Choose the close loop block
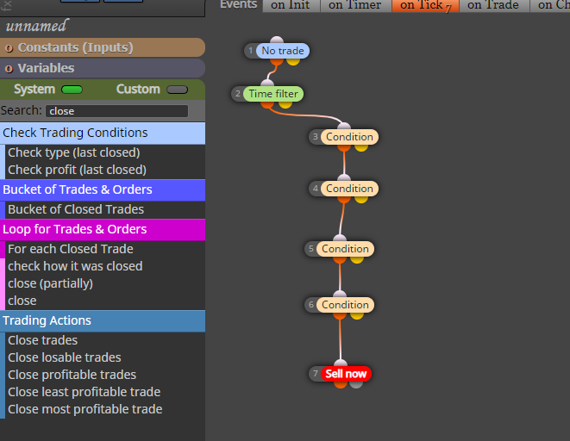The height and width of the screenshot is (441, 570). click(22, 301)
